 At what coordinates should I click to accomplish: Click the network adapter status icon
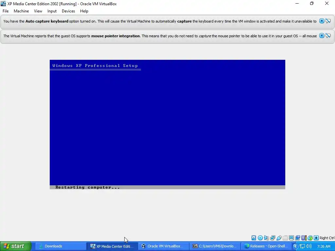tap(273, 238)
